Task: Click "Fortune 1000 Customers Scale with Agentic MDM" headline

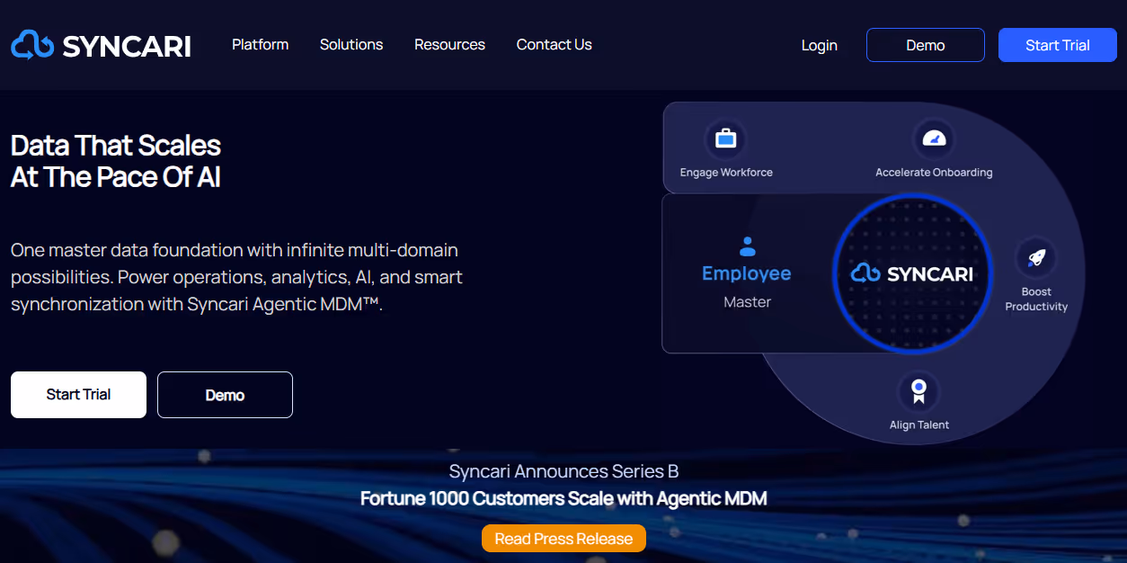Action: tap(563, 498)
